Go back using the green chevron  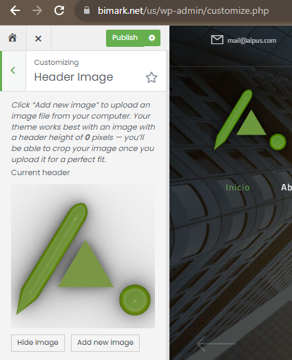(13, 70)
